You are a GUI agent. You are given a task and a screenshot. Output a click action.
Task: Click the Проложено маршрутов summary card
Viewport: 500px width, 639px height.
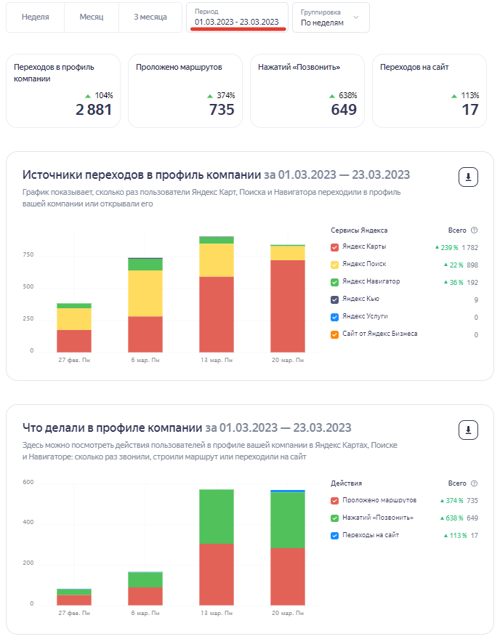[x=185, y=90]
